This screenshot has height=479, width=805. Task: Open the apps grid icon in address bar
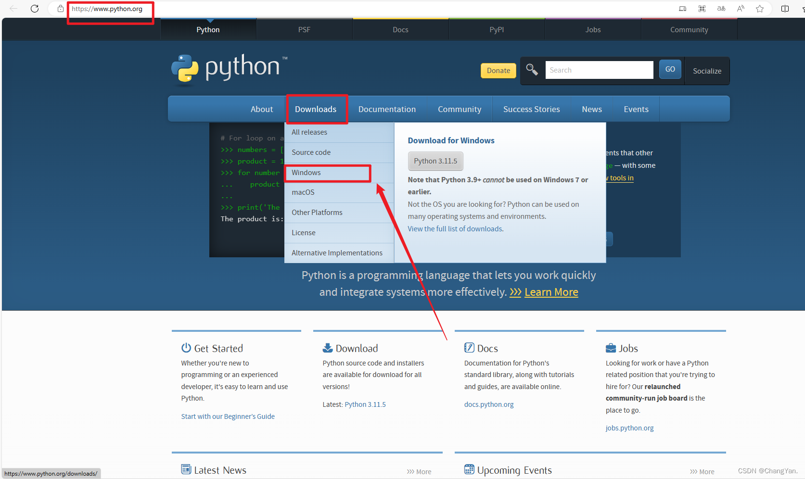click(702, 9)
